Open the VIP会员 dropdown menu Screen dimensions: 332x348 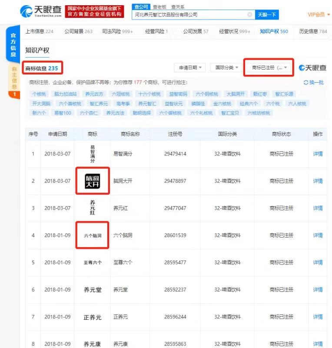click(x=319, y=15)
